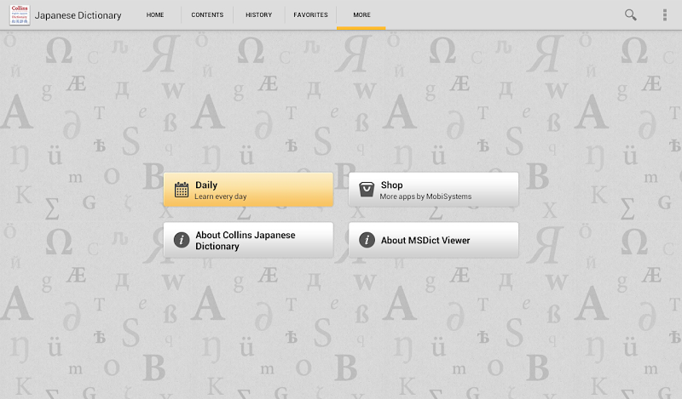The height and width of the screenshot is (399, 682).
Task: Click the Collins dictionary app logo
Action: coord(20,14)
